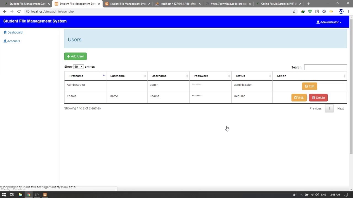This screenshot has height=198, width=353.
Task: Close the Online Result System tab
Action: (x=300, y=4)
